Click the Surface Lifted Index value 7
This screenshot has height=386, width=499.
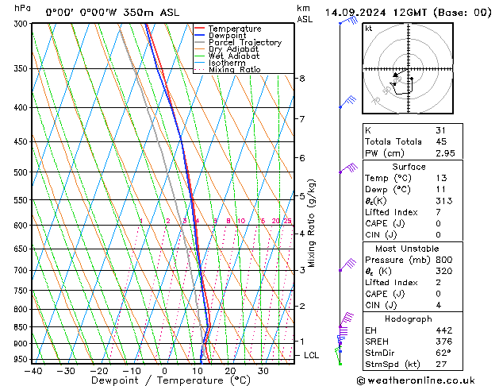pyautogui.click(x=438, y=212)
